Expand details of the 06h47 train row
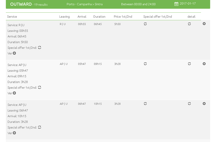Screen dimensions: 216x142 tap(204, 104)
